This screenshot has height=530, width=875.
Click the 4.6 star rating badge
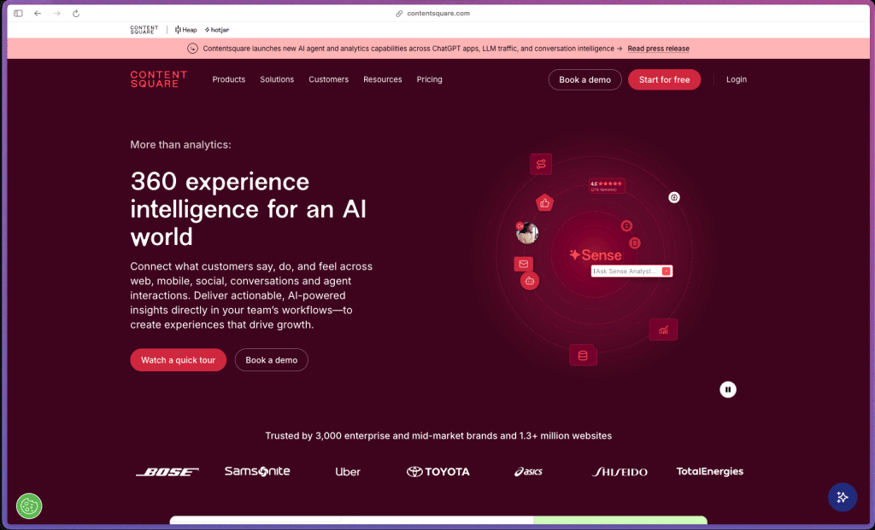point(607,186)
